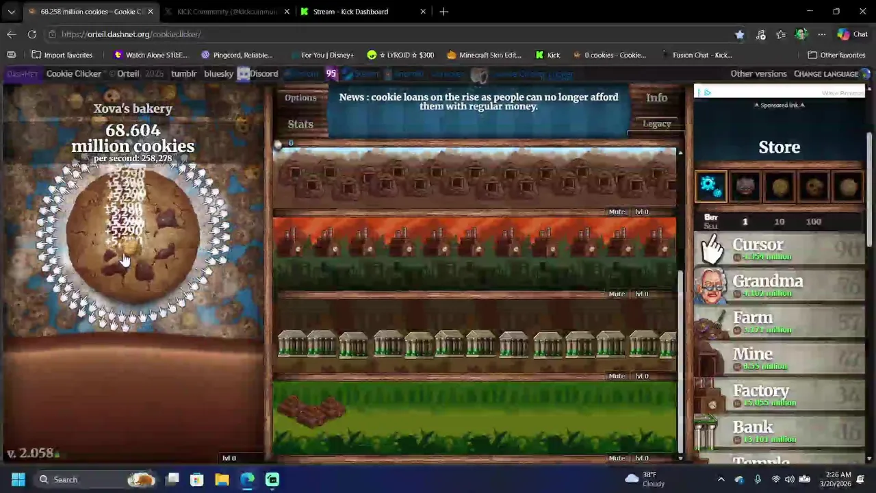Click the version number v. 2.058

pos(30,453)
